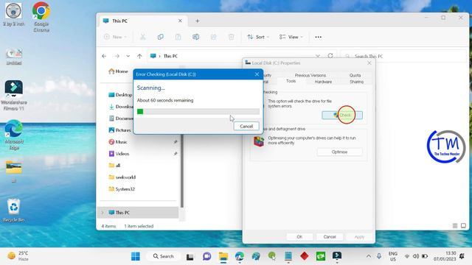This screenshot has height=265, width=472.
Task: Open the New dropdown in File Explorer
Action: pos(116,37)
